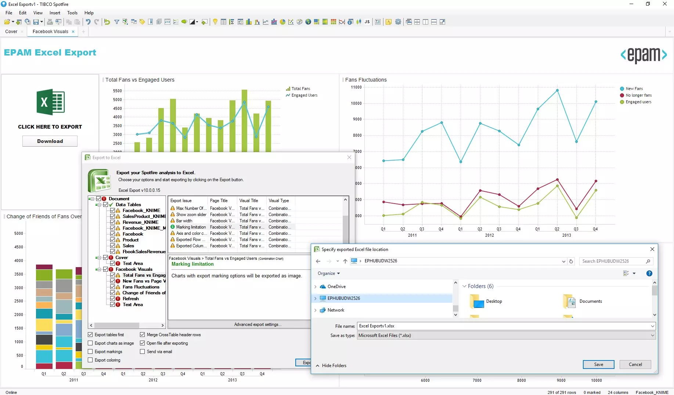Collapse the Facebook Visuals tree node

pos(100,269)
